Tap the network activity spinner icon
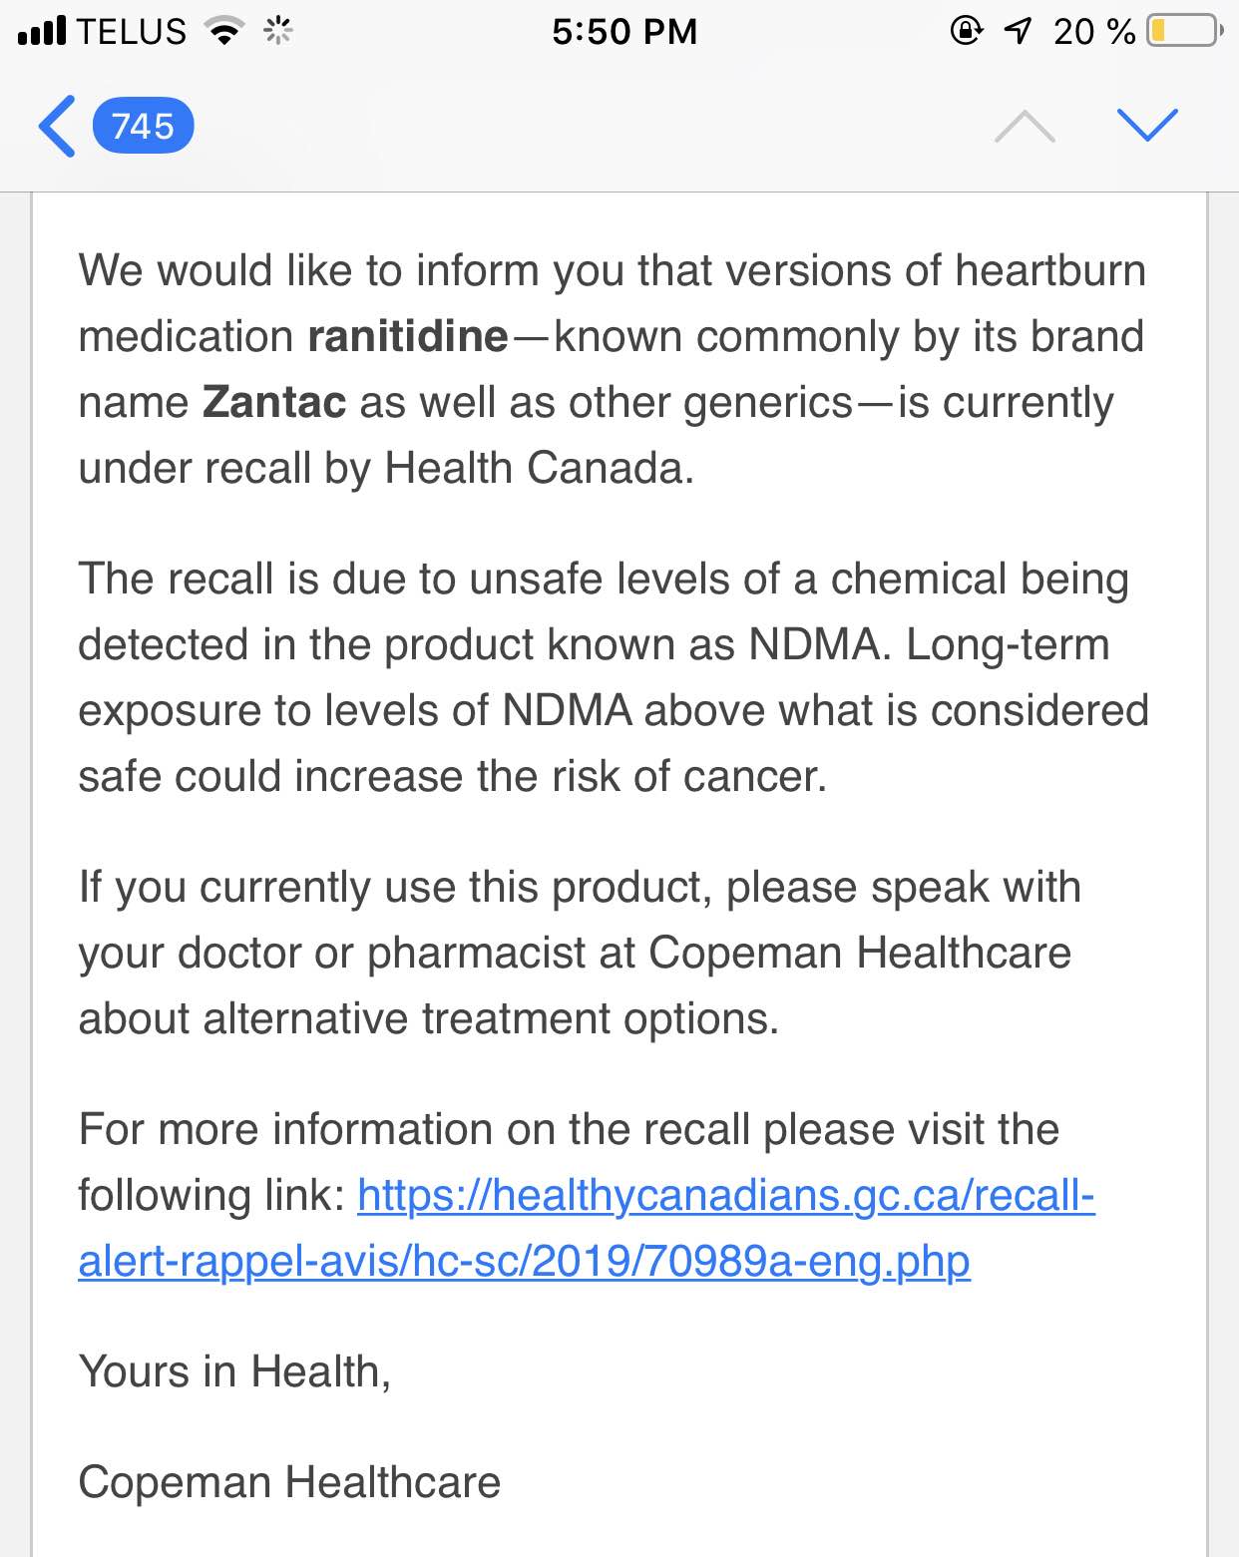 (278, 32)
